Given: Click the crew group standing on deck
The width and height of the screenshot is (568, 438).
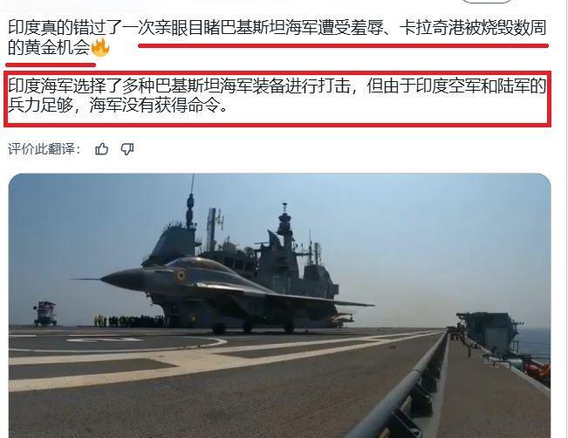Looking at the screenshot, I should (x=128, y=321).
